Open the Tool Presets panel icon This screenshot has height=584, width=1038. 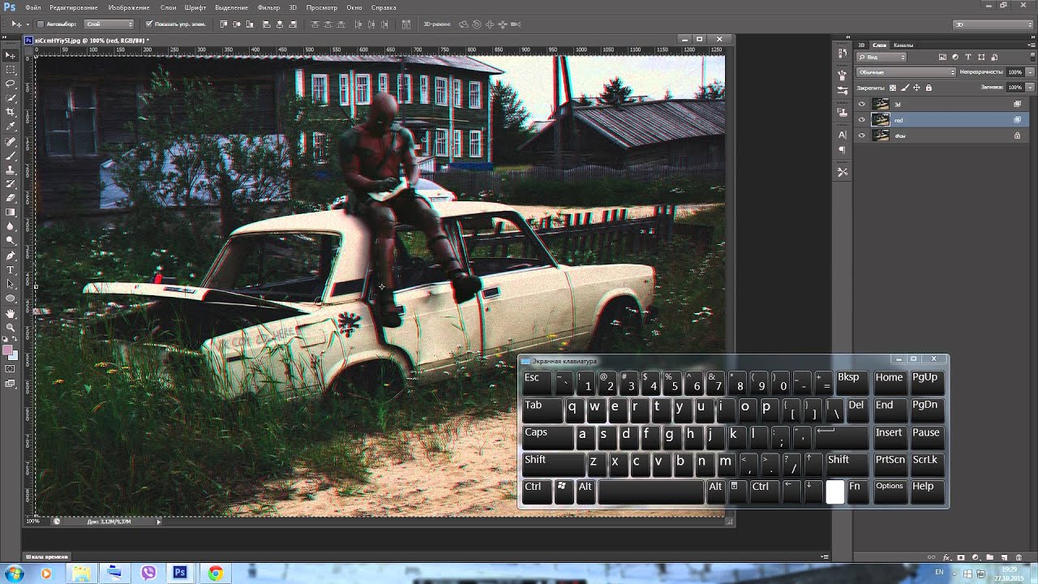click(843, 172)
